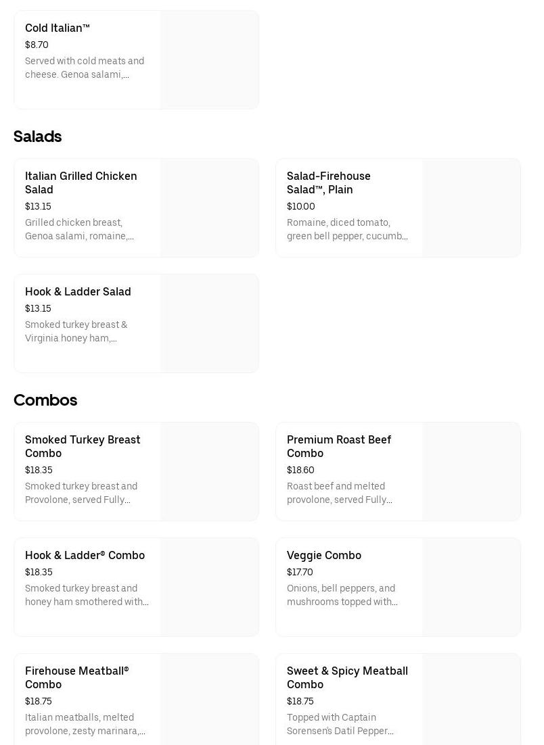Click the Cold Italian image placeholder

tap(210, 59)
